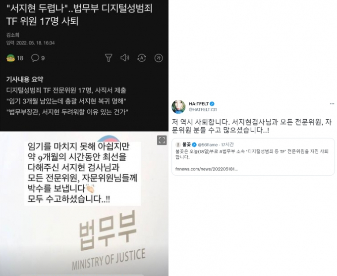Screen dimensions: 337x276
Task: Open the comments bubble icon showing 9
Action: pyautogui.click(x=35, y=58)
